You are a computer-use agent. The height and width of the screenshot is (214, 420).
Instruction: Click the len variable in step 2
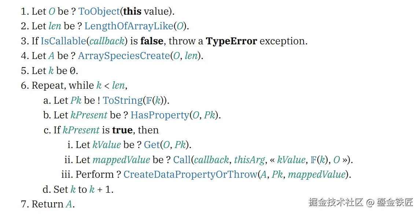55,26
